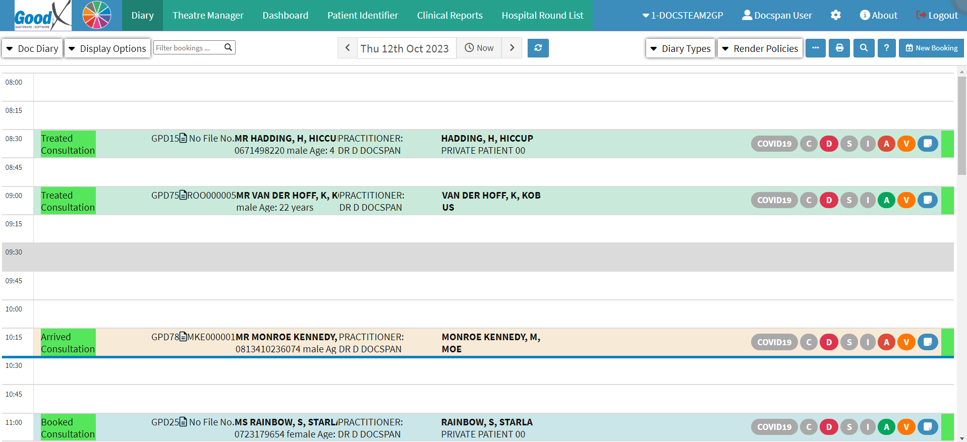
Task: Toggle the orange V badge for Rainbow booking
Action: coord(906,427)
